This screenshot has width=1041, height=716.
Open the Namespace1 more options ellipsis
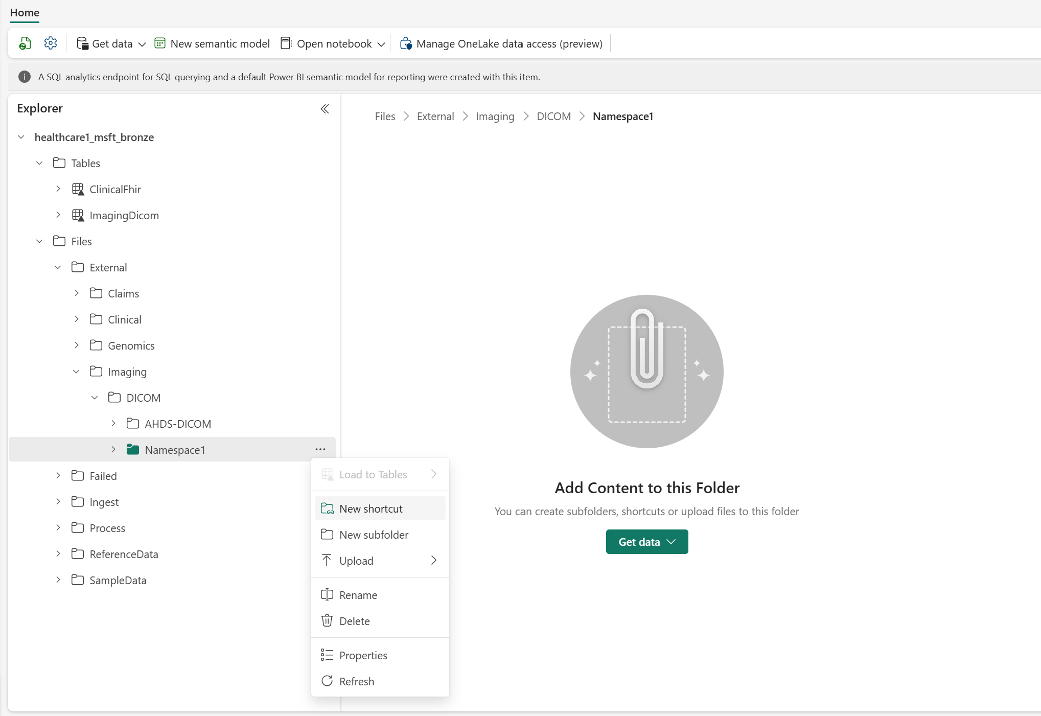pos(320,449)
